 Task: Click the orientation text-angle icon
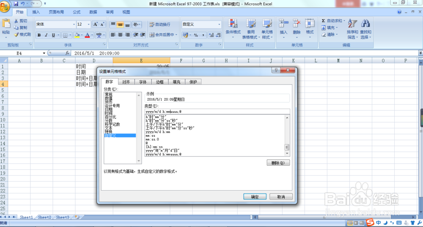(x=136, y=25)
